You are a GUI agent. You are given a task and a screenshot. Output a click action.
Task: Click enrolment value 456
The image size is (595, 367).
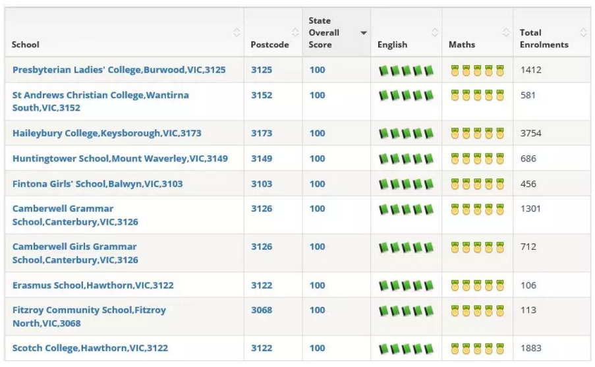click(x=528, y=184)
